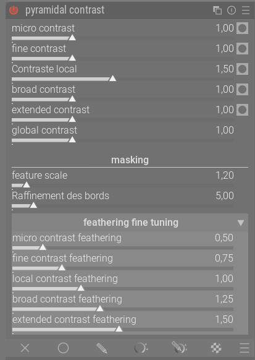
Task: Open the module presets menu icon
Action: (x=246, y=11)
